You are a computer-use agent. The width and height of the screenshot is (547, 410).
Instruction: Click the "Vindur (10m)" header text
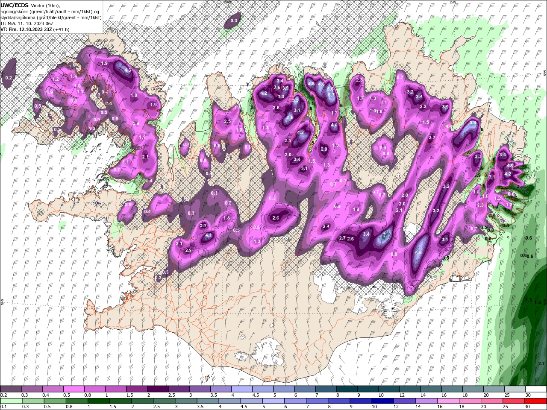(45, 5)
